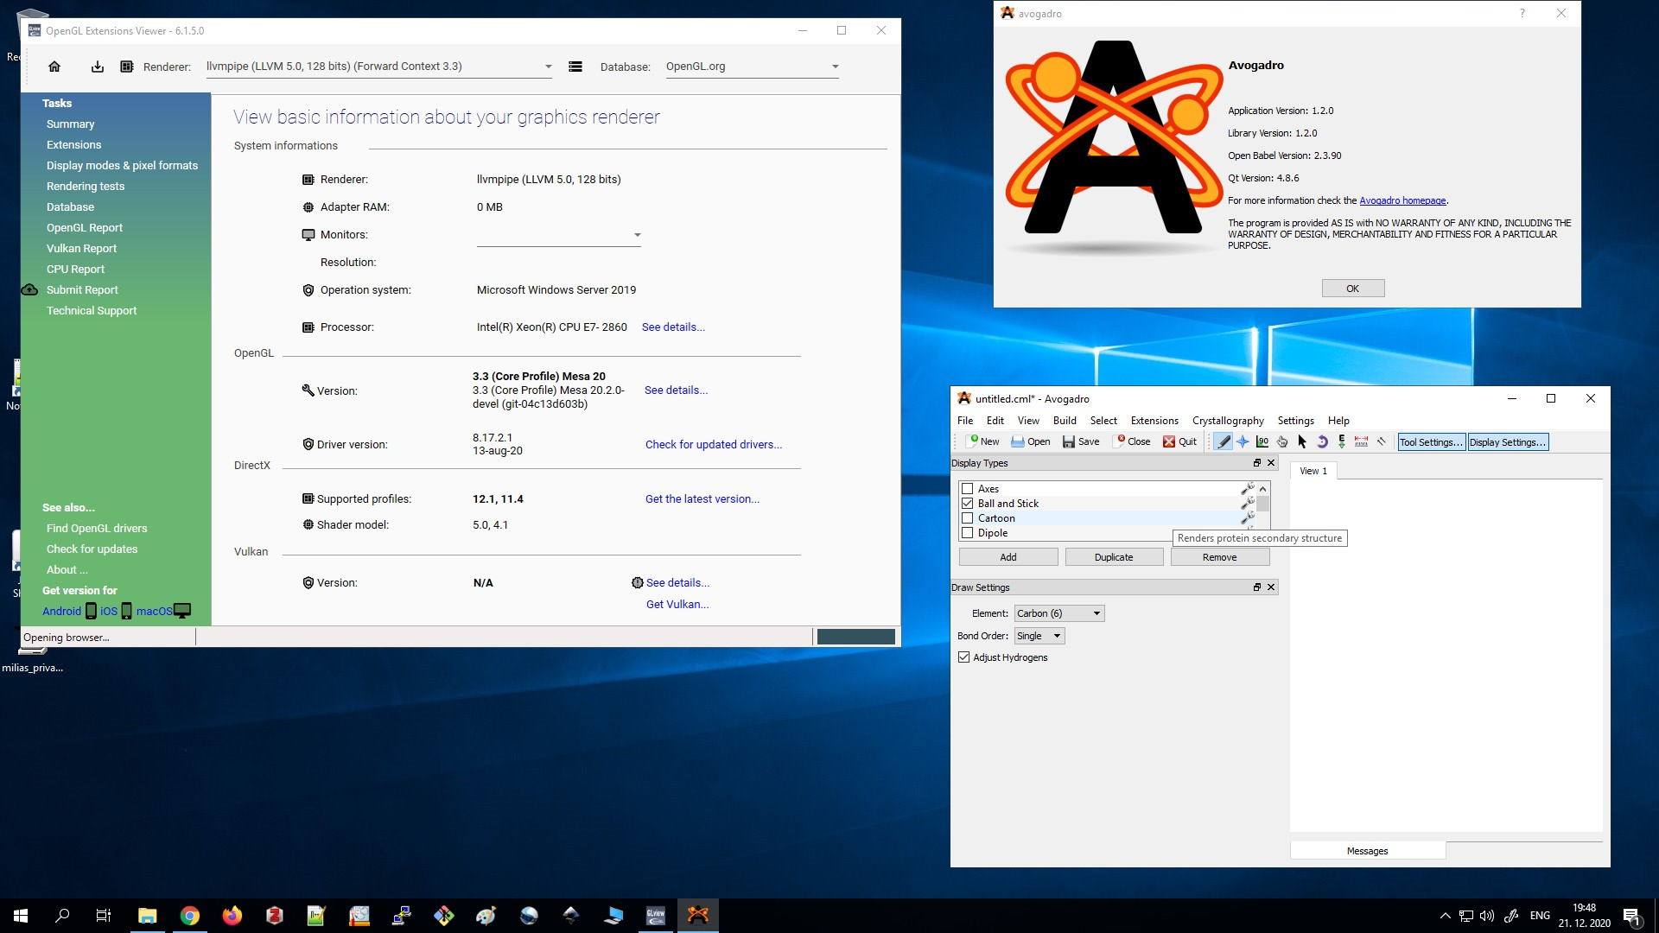The image size is (1659, 933).
Task: Activate the Auto Rotate tool
Action: [x=1322, y=441]
